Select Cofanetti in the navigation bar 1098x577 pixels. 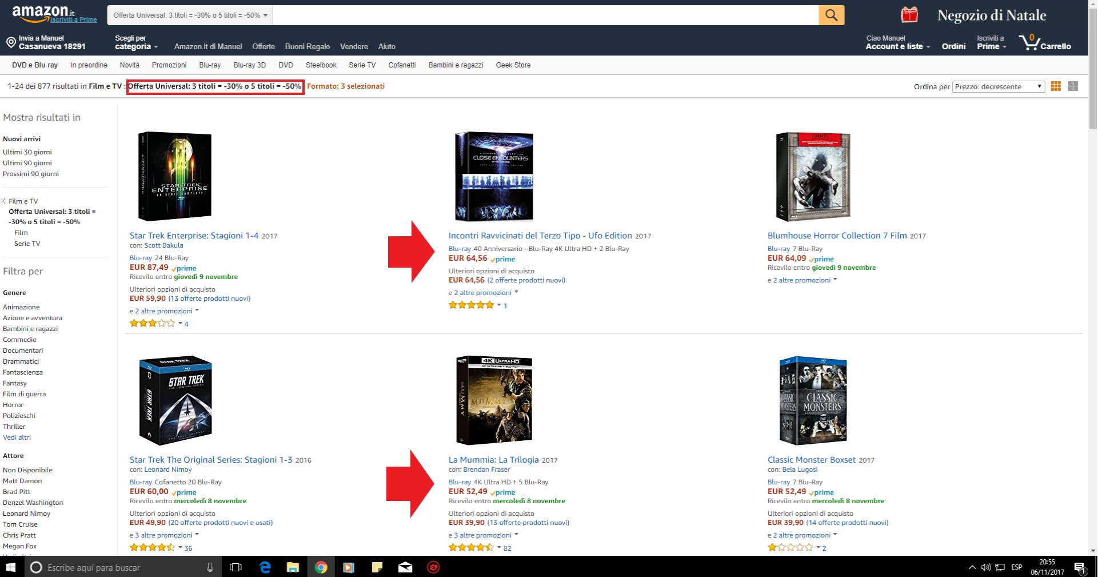tap(402, 65)
